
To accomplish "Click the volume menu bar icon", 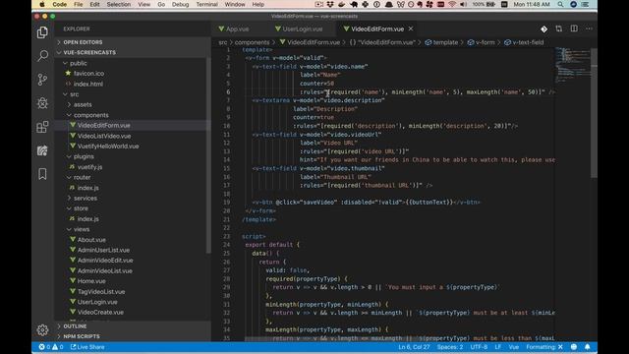I will (463, 4).
